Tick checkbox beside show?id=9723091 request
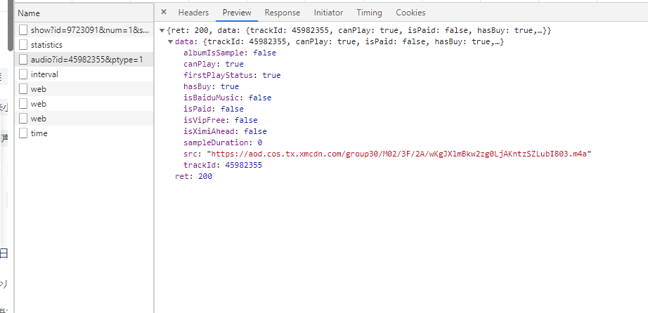Image resolution: width=648 pixels, height=313 pixels. click(x=23, y=29)
